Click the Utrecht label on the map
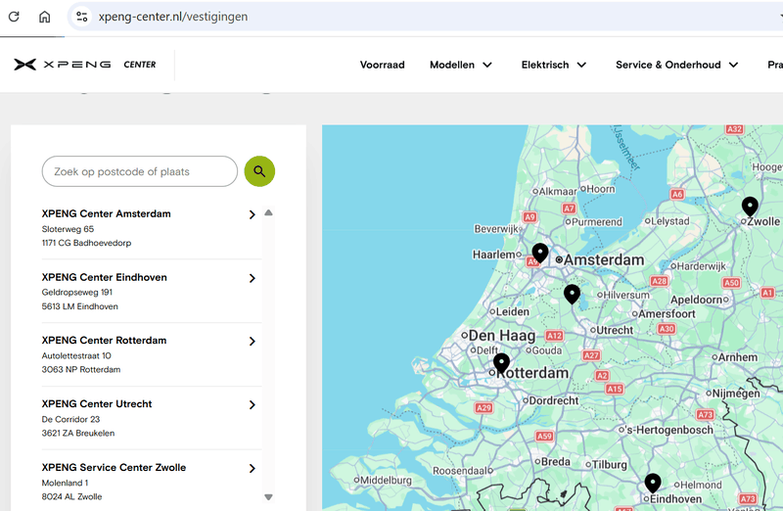The height and width of the screenshot is (511, 783). (x=615, y=330)
